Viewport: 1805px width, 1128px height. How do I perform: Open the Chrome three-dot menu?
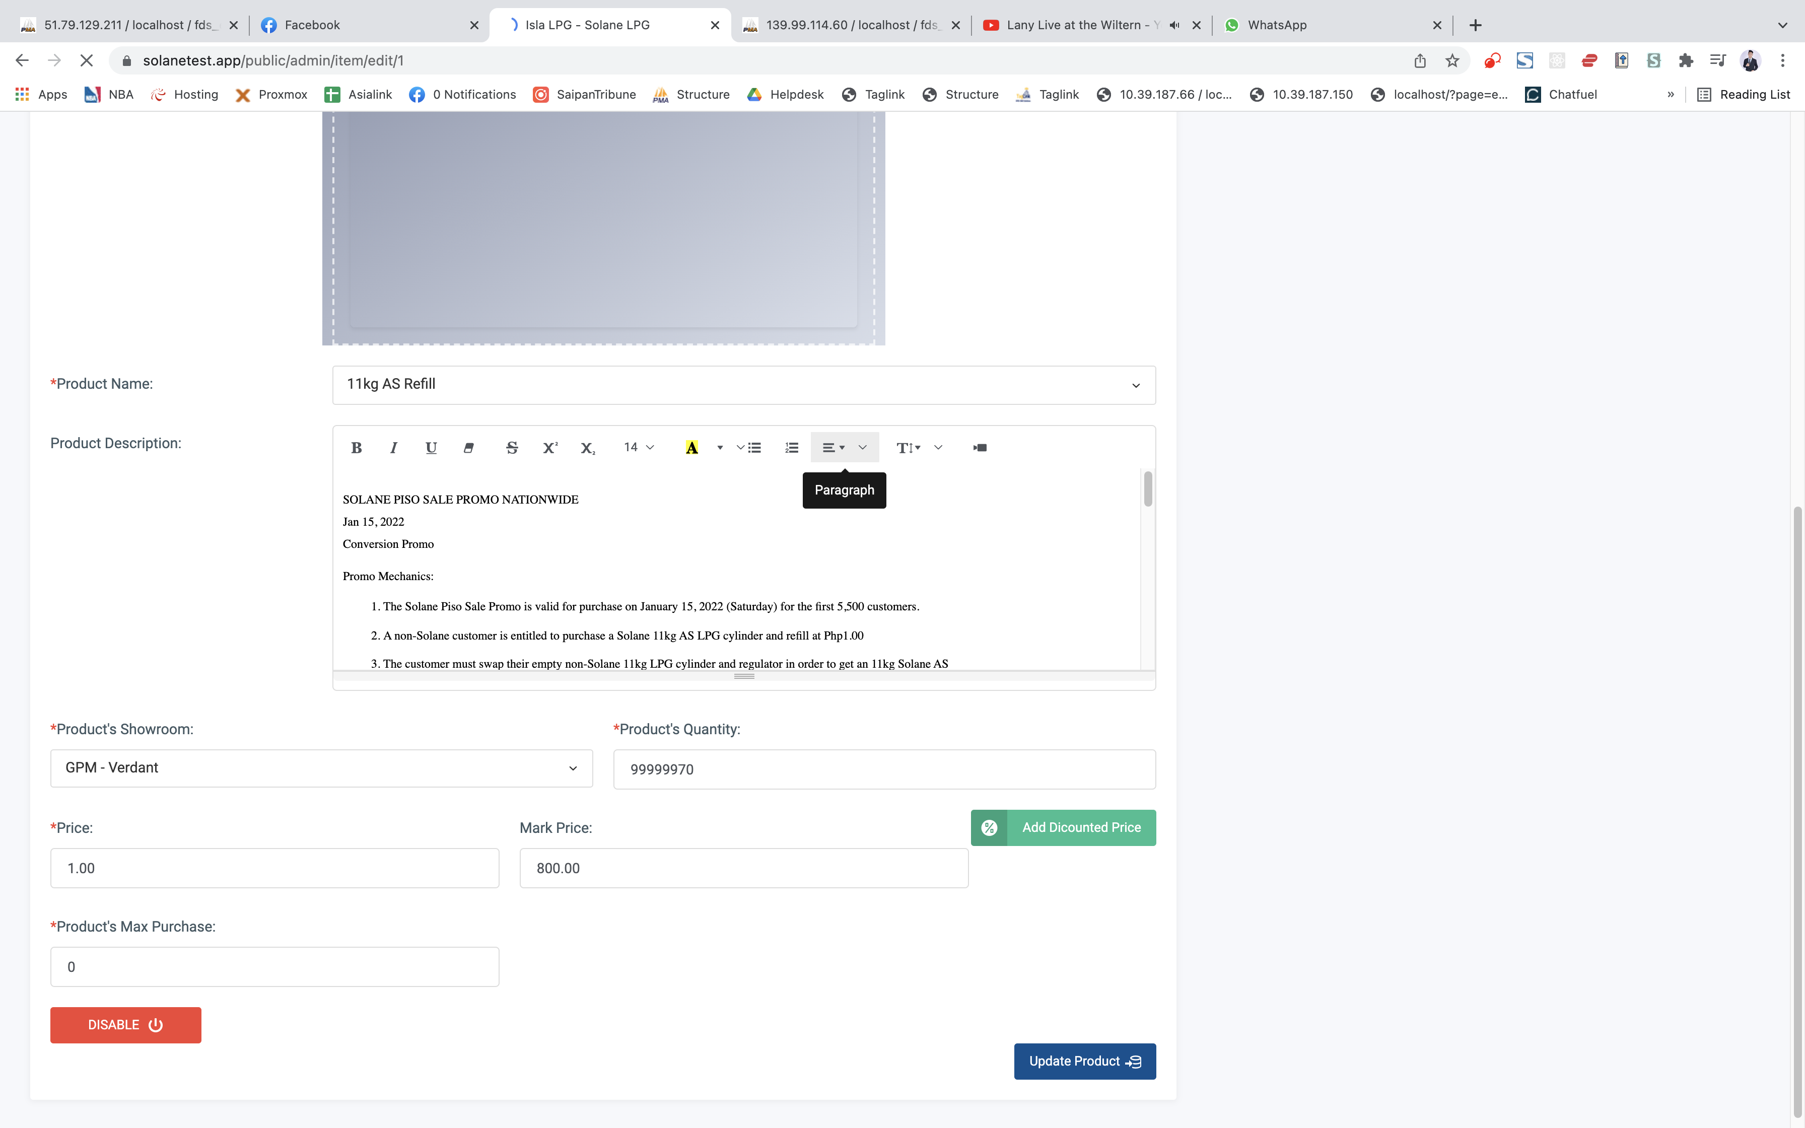coord(1783,60)
